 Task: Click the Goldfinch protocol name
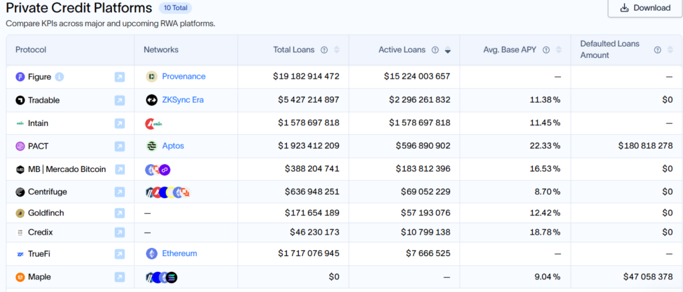[45, 213]
